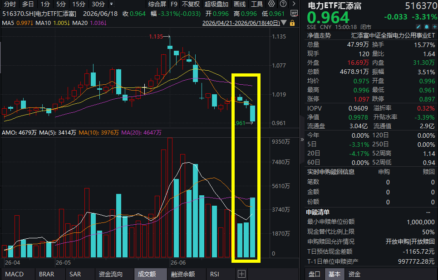Image resolution: width=438 pixels, height=280 pixels.
Task: Switch to SAR indicator tab
Action: (x=75, y=274)
